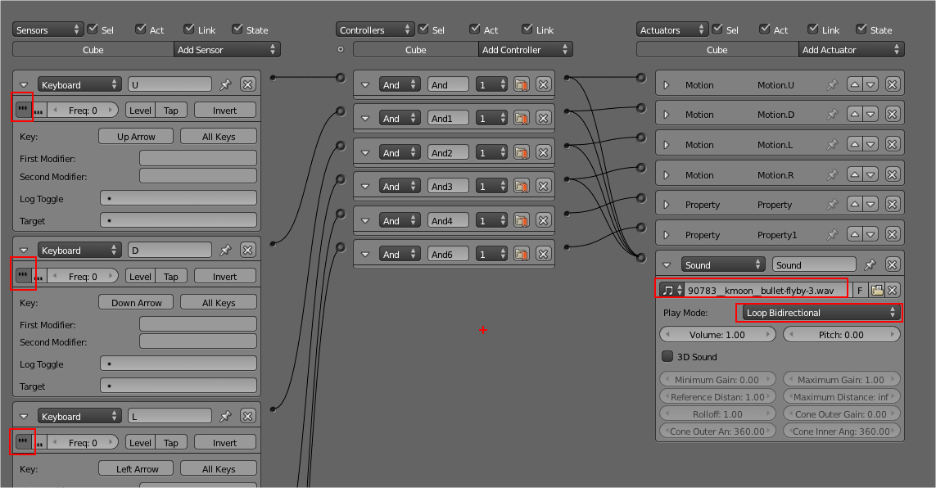This screenshot has width=936, height=488.
Task: Enable Tap on Keyboard sensor D
Action: click(171, 276)
